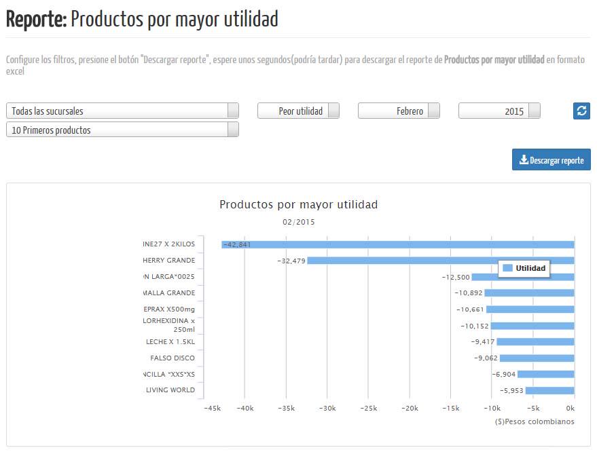Open the "Febrero" month dropdown
Viewport: 597px width, 452px height.
pos(399,111)
